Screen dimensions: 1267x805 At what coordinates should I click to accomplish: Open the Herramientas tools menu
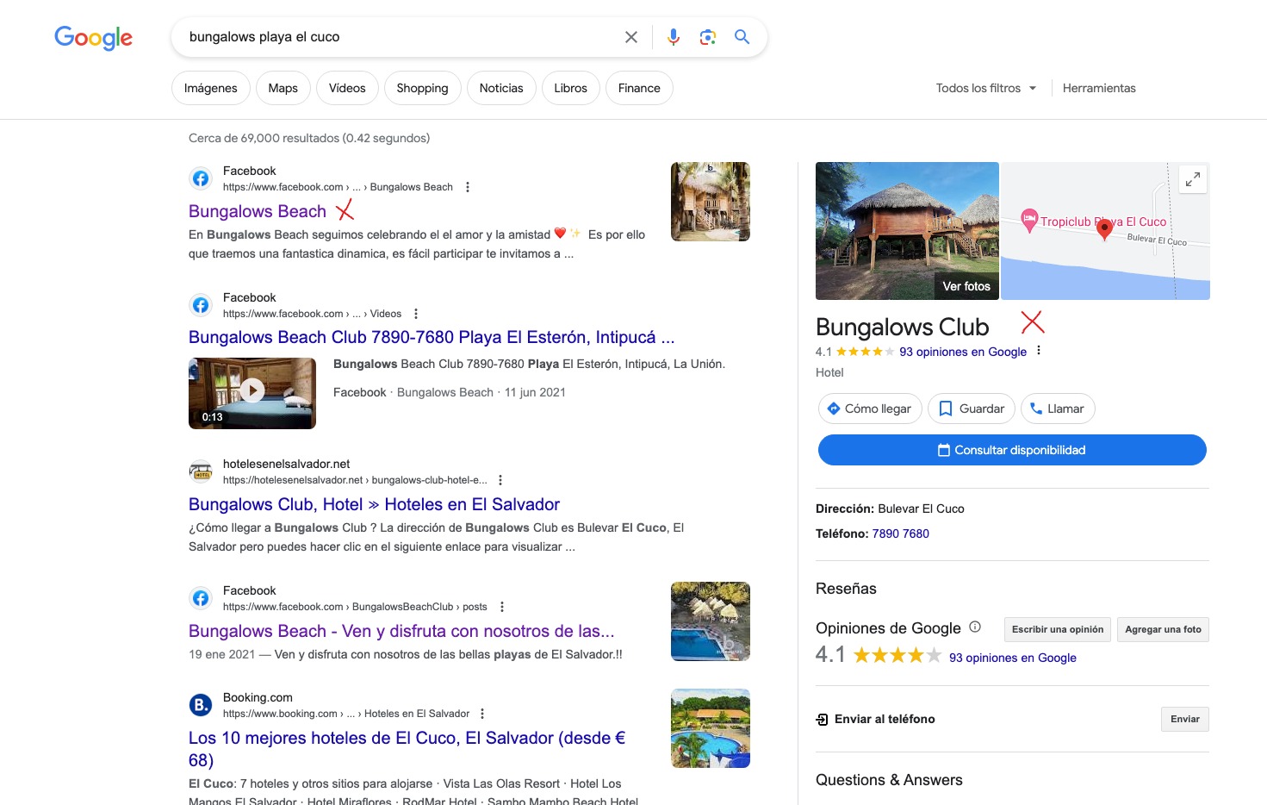(1099, 88)
